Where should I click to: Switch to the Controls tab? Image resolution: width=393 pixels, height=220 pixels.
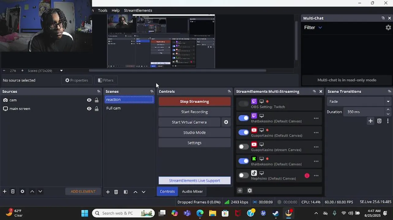(167, 192)
